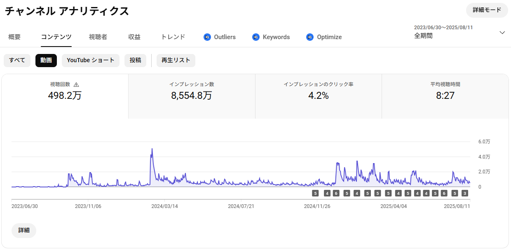Click the Keywords tab icon
Viewport: 511px width, 250px height.
[256, 37]
